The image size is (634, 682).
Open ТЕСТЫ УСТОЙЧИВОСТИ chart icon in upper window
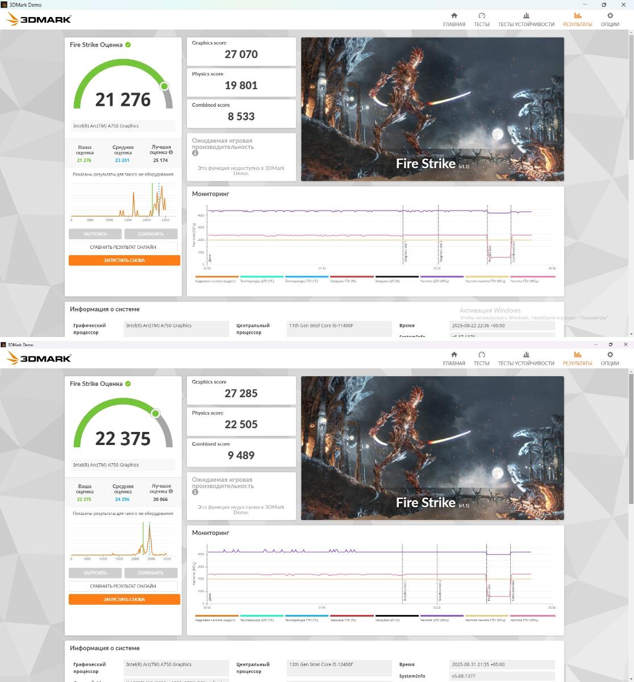point(526,16)
